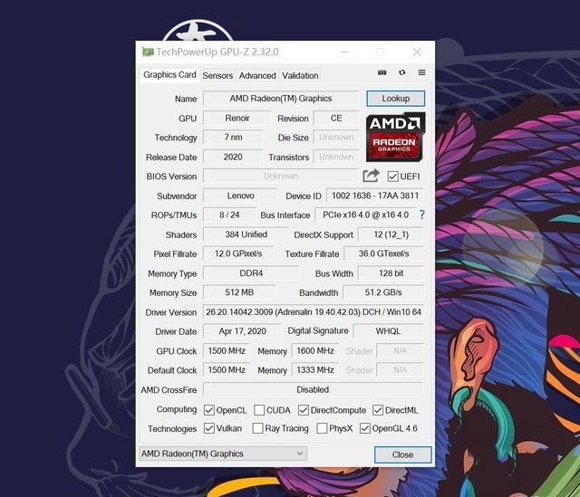Click the Release Date field showing 2020

[x=233, y=157]
